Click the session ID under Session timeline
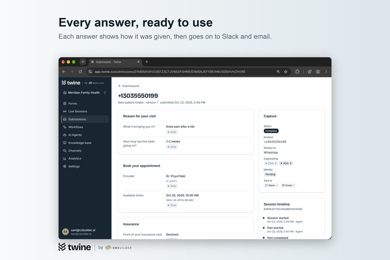Viewport: 390px width, 260px height. pyautogui.click(x=283, y=209)
